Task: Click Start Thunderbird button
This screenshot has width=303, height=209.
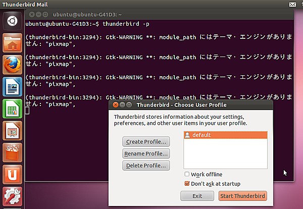Action: (243, 196)
